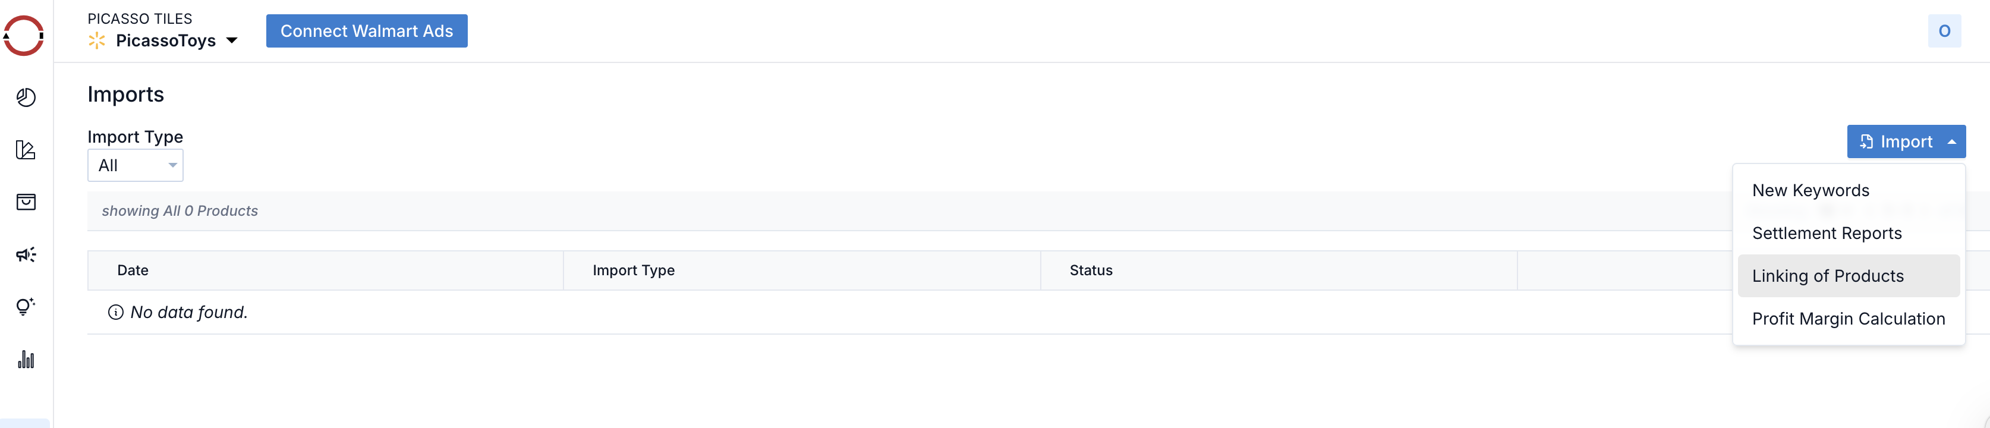Click the red circular app logo
Viewport: 1990px width, 428px height.
24,36
